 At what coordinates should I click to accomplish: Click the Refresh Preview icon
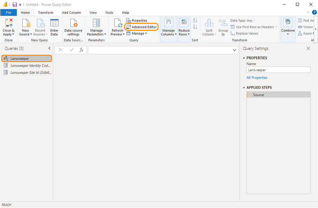click(117, 23)
